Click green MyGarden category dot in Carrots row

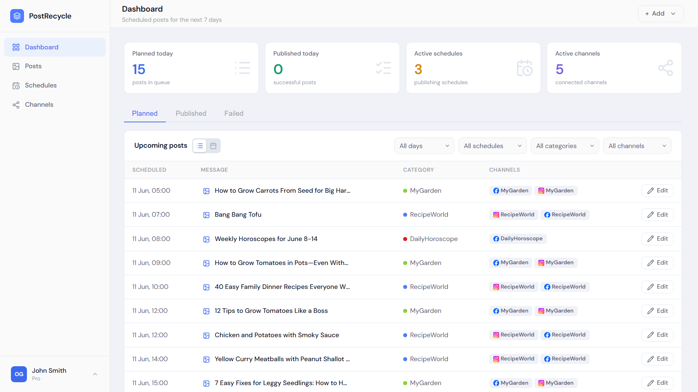[405, 191]
